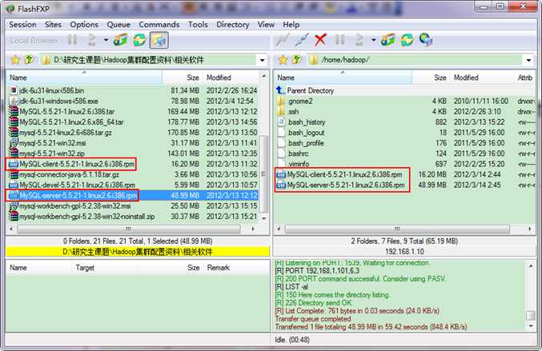The width and height of the screenshot is (542, 351).
Task: Open the Session menu
Action: (22, 25)
